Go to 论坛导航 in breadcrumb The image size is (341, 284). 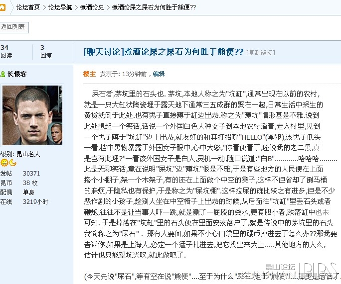coord(60,7)
